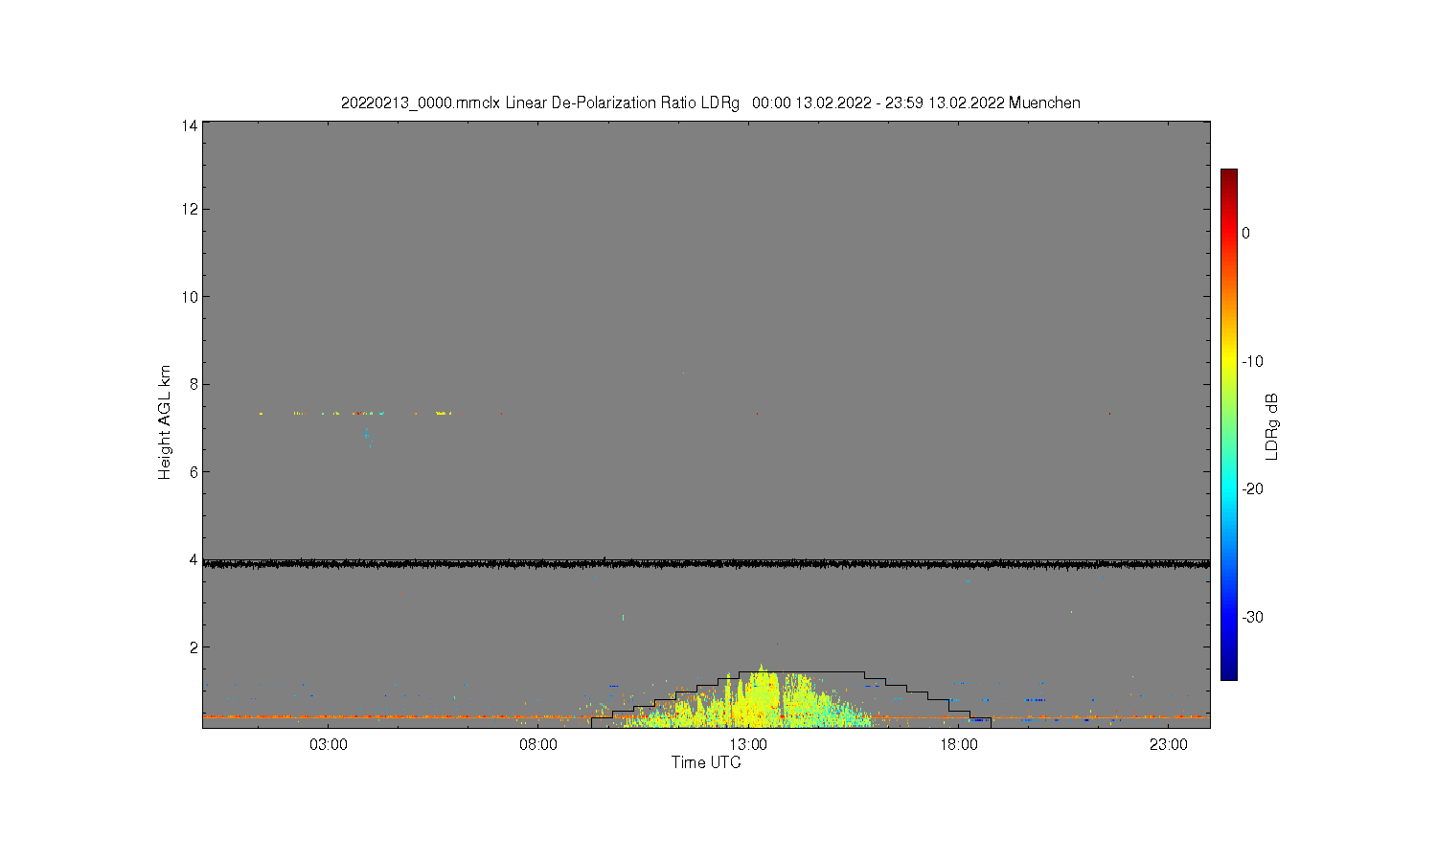Click the height tick label 10
The image size is (1437, 862).
191,297
